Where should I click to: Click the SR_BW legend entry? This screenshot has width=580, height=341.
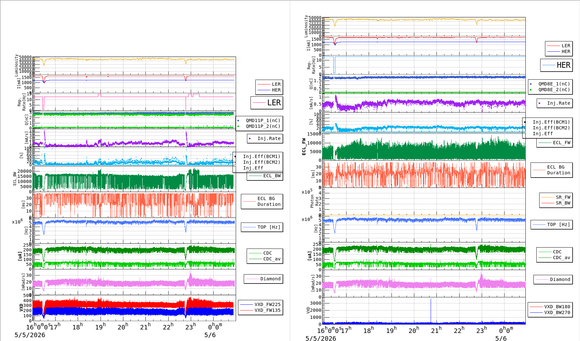coord(556,203)
